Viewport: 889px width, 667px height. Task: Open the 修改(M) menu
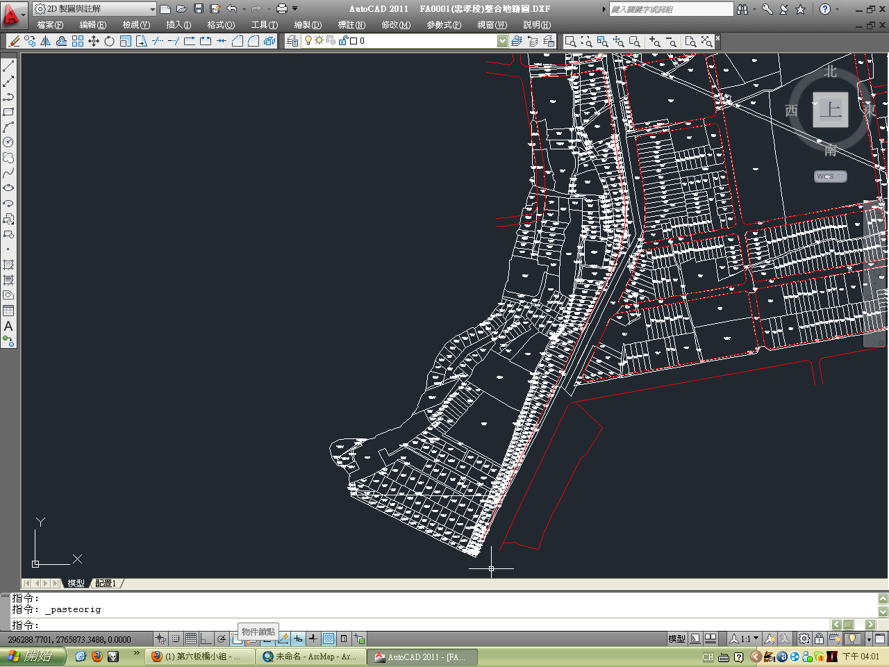(396, 25)
